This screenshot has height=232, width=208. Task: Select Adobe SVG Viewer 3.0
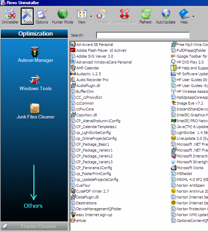92,56
